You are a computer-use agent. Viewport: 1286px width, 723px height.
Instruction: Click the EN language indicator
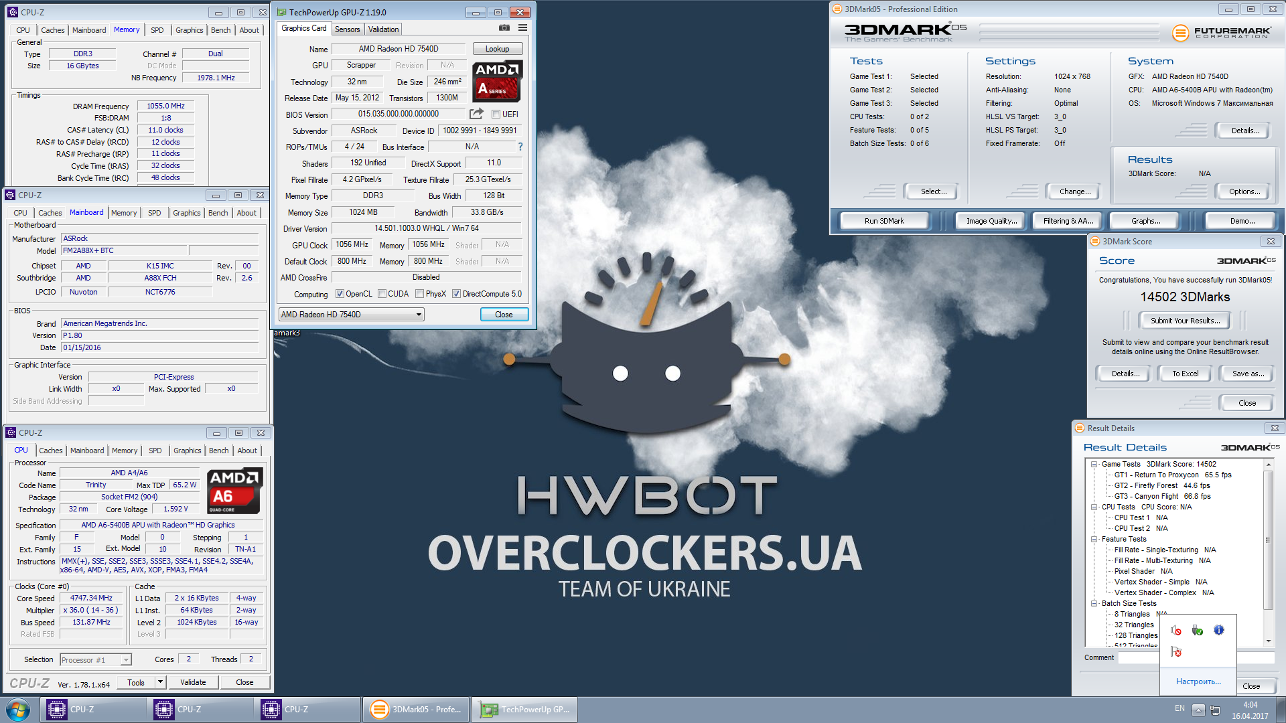1180,708
